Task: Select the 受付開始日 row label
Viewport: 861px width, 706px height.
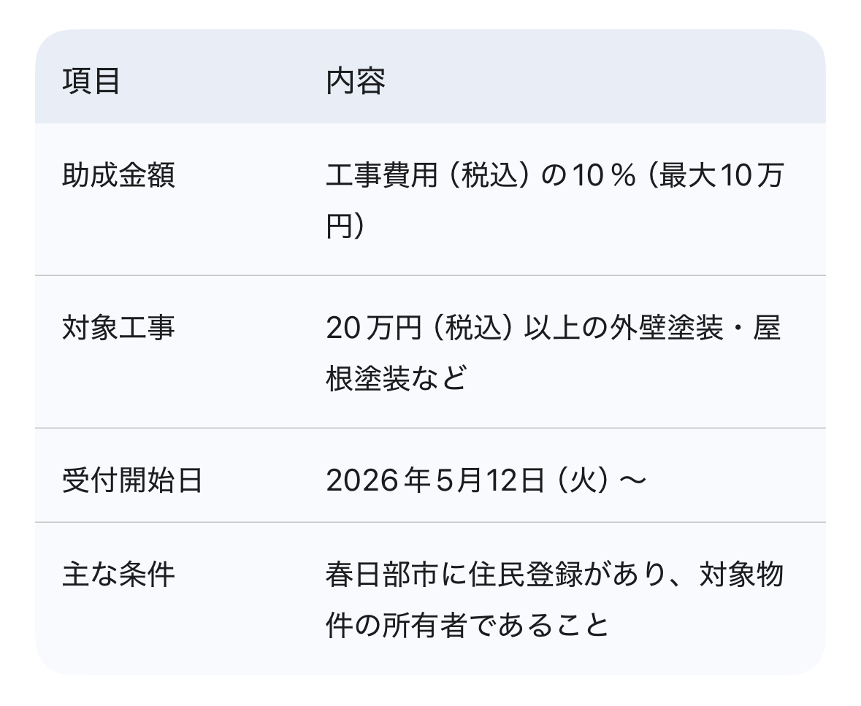Action: click(132, 481)
